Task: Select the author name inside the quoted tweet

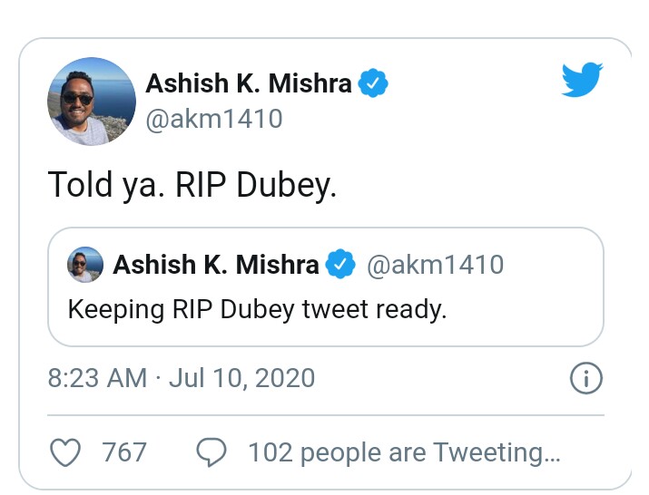Action: pyautogui.click(x=216, y=265)
